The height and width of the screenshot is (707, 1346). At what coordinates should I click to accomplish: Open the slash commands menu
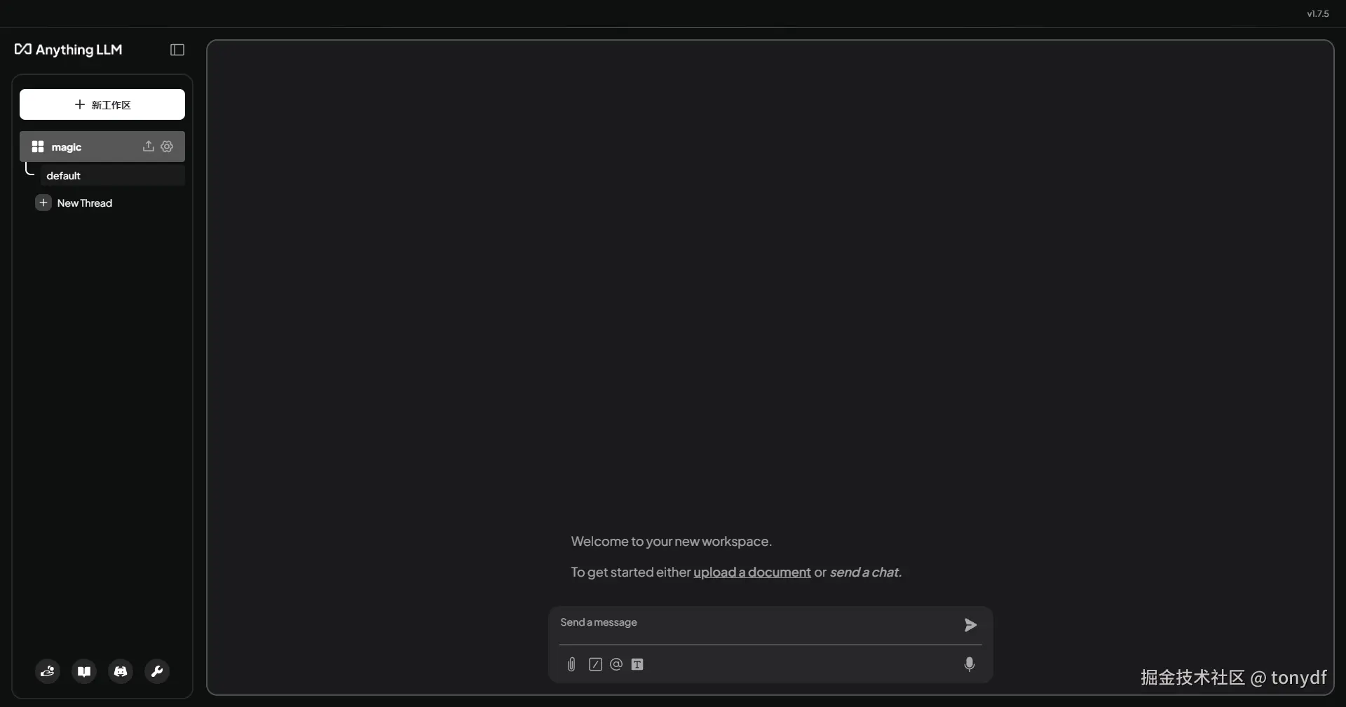pyautogui.click(x=595, y=664)
